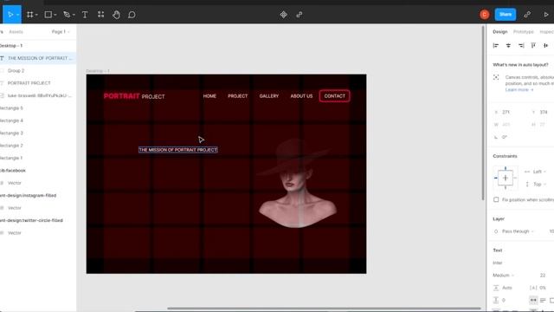Select the Group 2 layer
This screenshot has height=312, width=554.
37,71
